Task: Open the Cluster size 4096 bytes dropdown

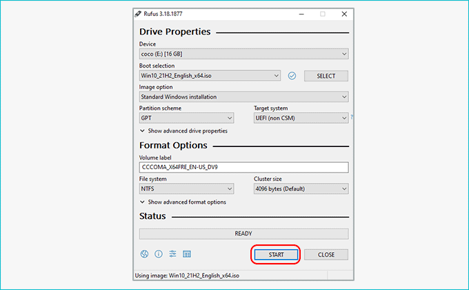Action: coord(301,188)
